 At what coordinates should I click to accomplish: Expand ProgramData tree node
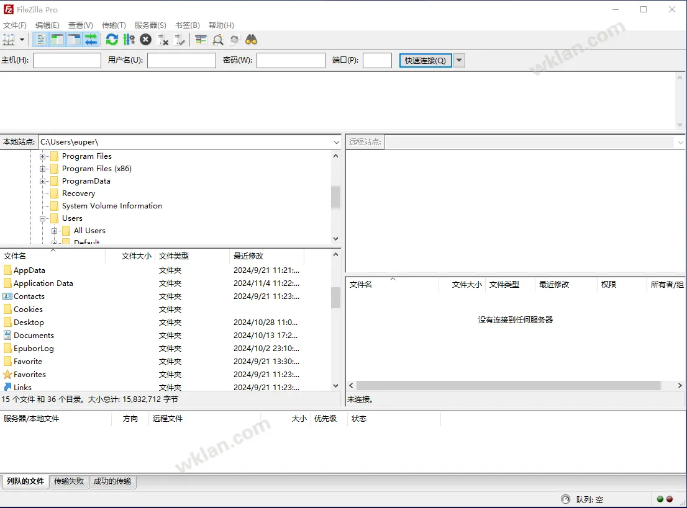(x=42, y=181)
